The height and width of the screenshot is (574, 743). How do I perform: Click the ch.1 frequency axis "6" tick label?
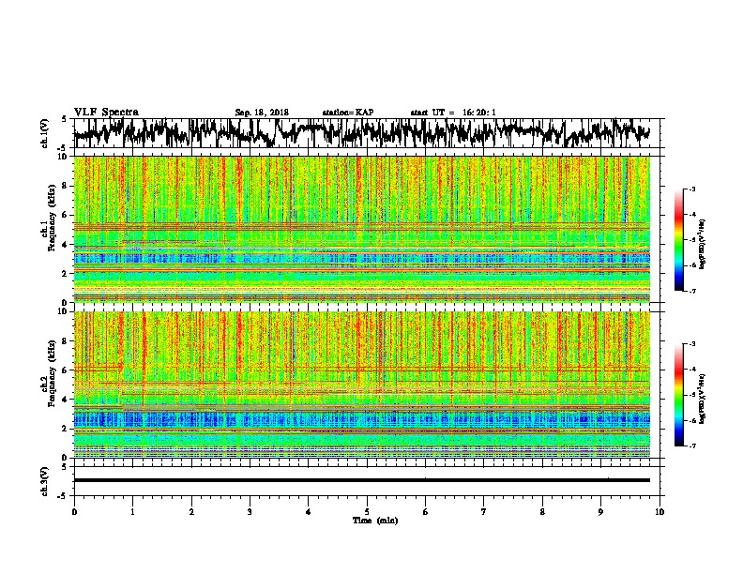coord(65,215)
